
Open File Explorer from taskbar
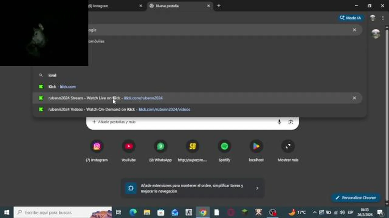pos(147,213)
